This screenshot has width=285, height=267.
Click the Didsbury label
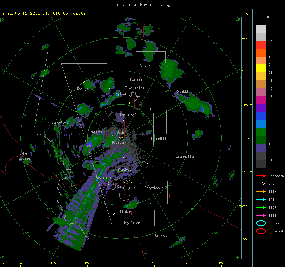(119, 142)
